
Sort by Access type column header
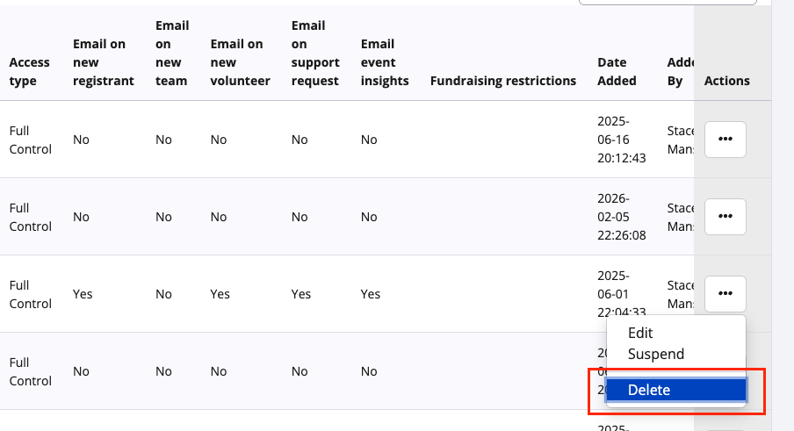pos(29,71)
